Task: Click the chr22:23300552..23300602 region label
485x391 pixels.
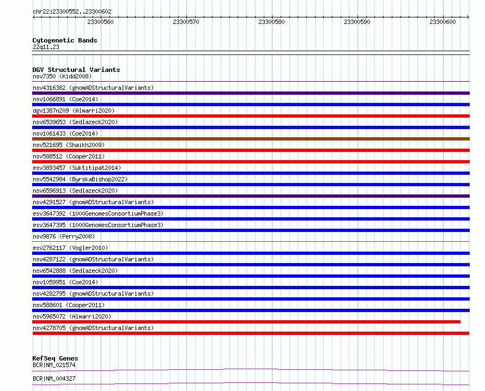Action: [72, 11]
